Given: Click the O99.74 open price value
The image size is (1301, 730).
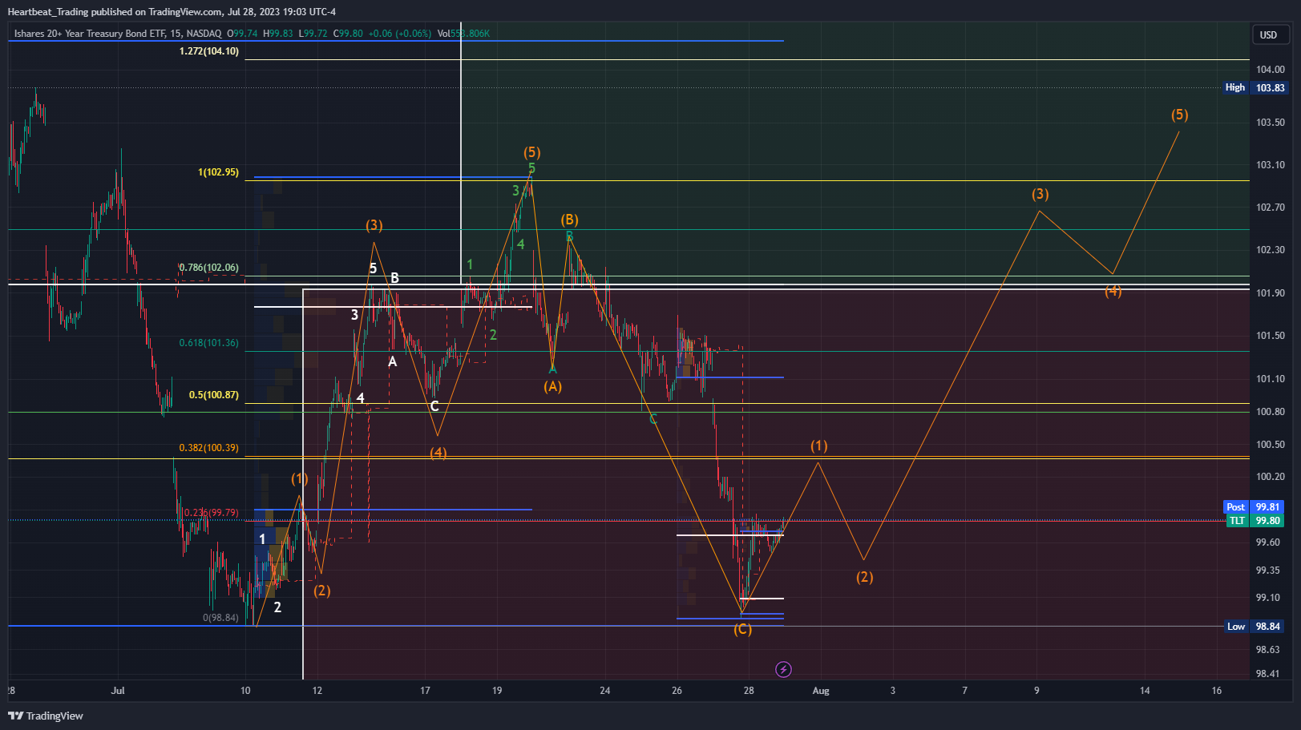Looking at the screenshot, I should click(x=242, y=34).
